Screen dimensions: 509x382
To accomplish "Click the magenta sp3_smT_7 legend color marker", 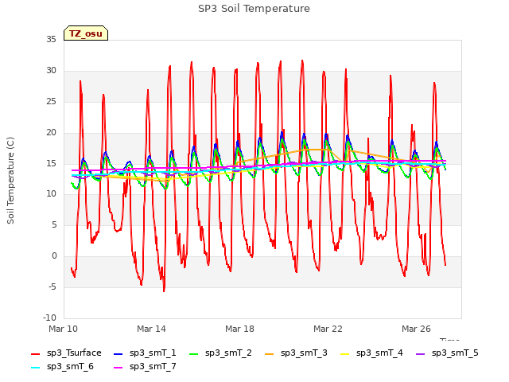I will [119, 368].
